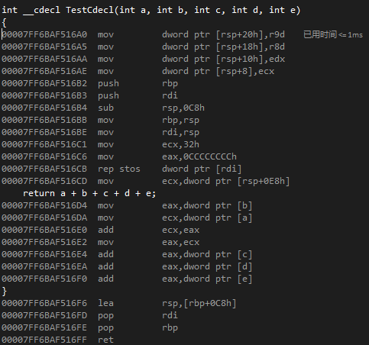Click the 'add eax,dword ptr [e]' line
The height and width of the screenshot is (345, 369).
point(127,279)
